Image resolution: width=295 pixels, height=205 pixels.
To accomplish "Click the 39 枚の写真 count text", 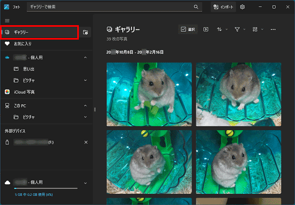I will click(x=117, y=39).
